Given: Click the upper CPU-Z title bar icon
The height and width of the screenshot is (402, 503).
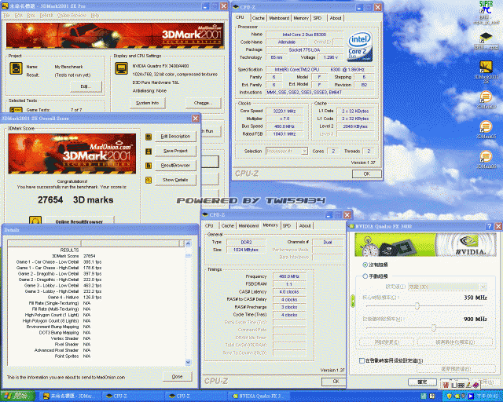Looking at the screenshot, I should (x=236, y=7).
